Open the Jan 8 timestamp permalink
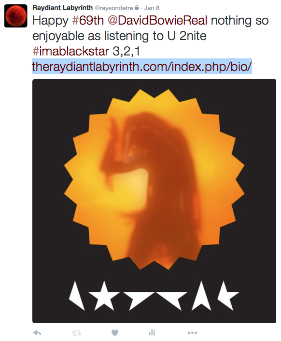281x341 pixels. [152, 8]
